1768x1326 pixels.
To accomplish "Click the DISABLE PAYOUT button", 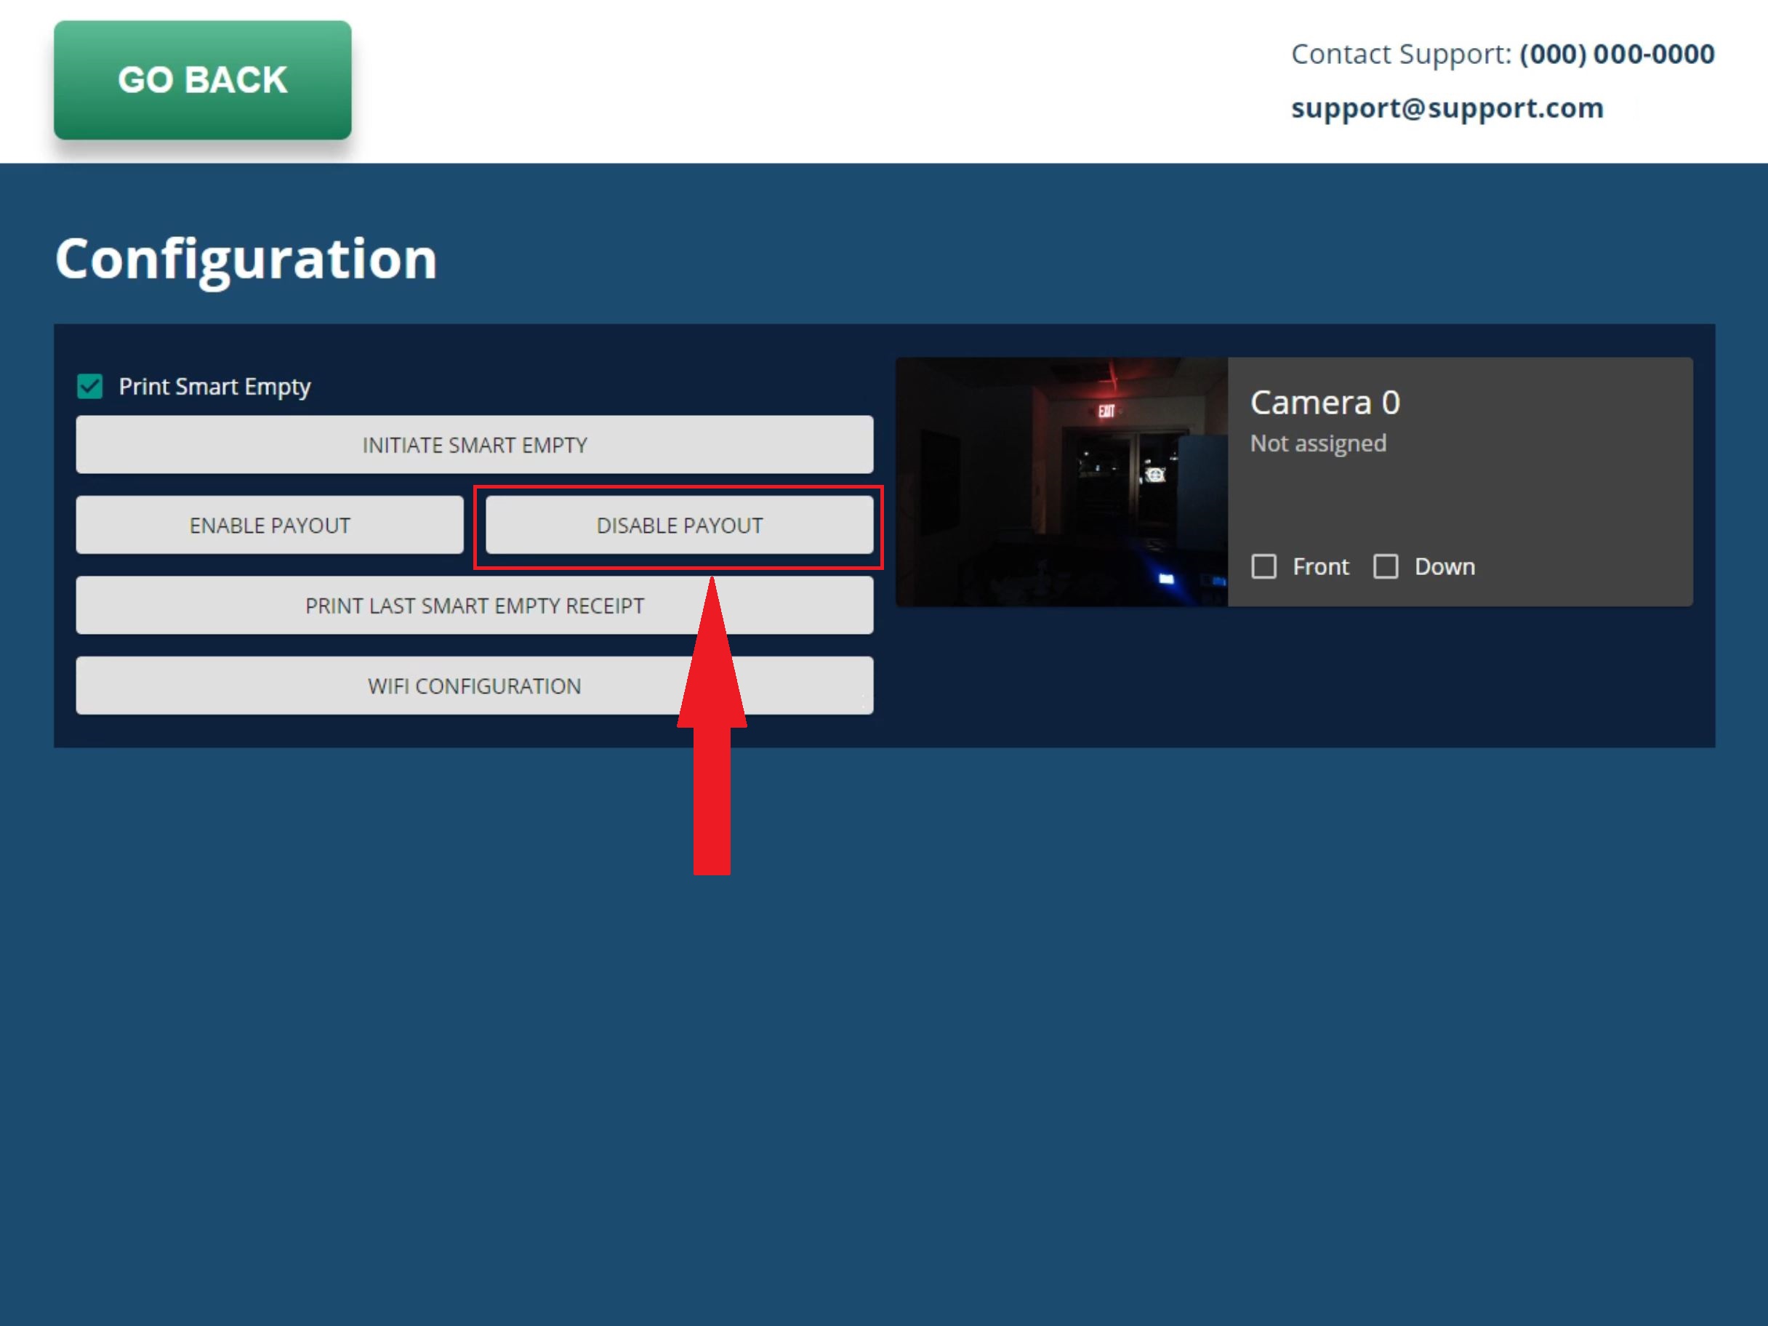I will 680,525.
